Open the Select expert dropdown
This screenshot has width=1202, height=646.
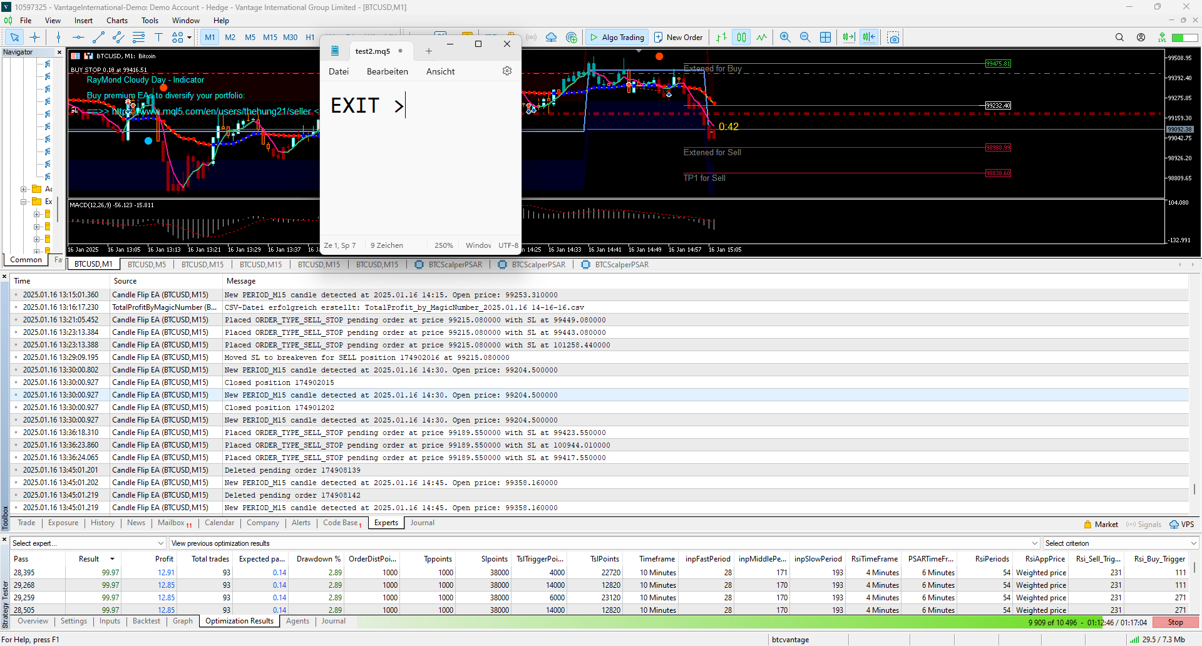88,543
